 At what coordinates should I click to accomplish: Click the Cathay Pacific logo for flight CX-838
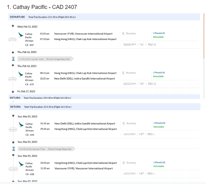[21, 164]
